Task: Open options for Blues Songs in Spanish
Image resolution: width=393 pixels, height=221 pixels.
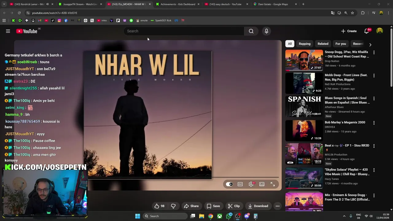Action: pyautogui.click(x=374, y=99)
